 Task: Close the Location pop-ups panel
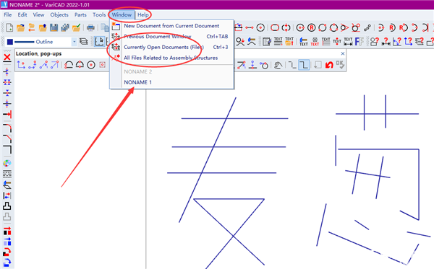click(343, 53)
